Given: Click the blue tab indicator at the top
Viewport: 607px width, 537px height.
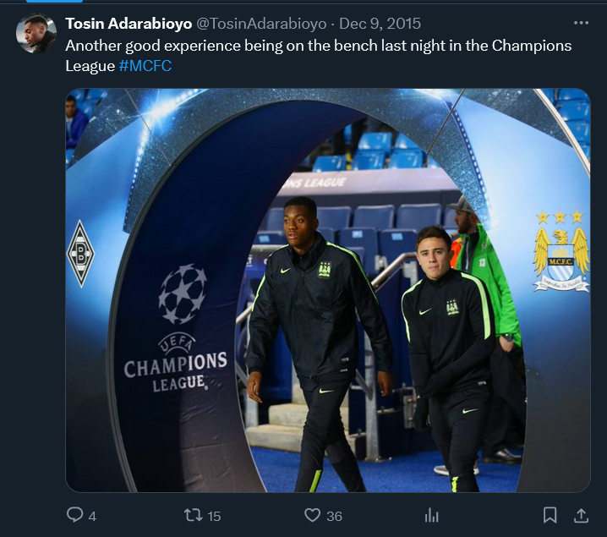Looking at the screenshot, I should pos(54,1).
